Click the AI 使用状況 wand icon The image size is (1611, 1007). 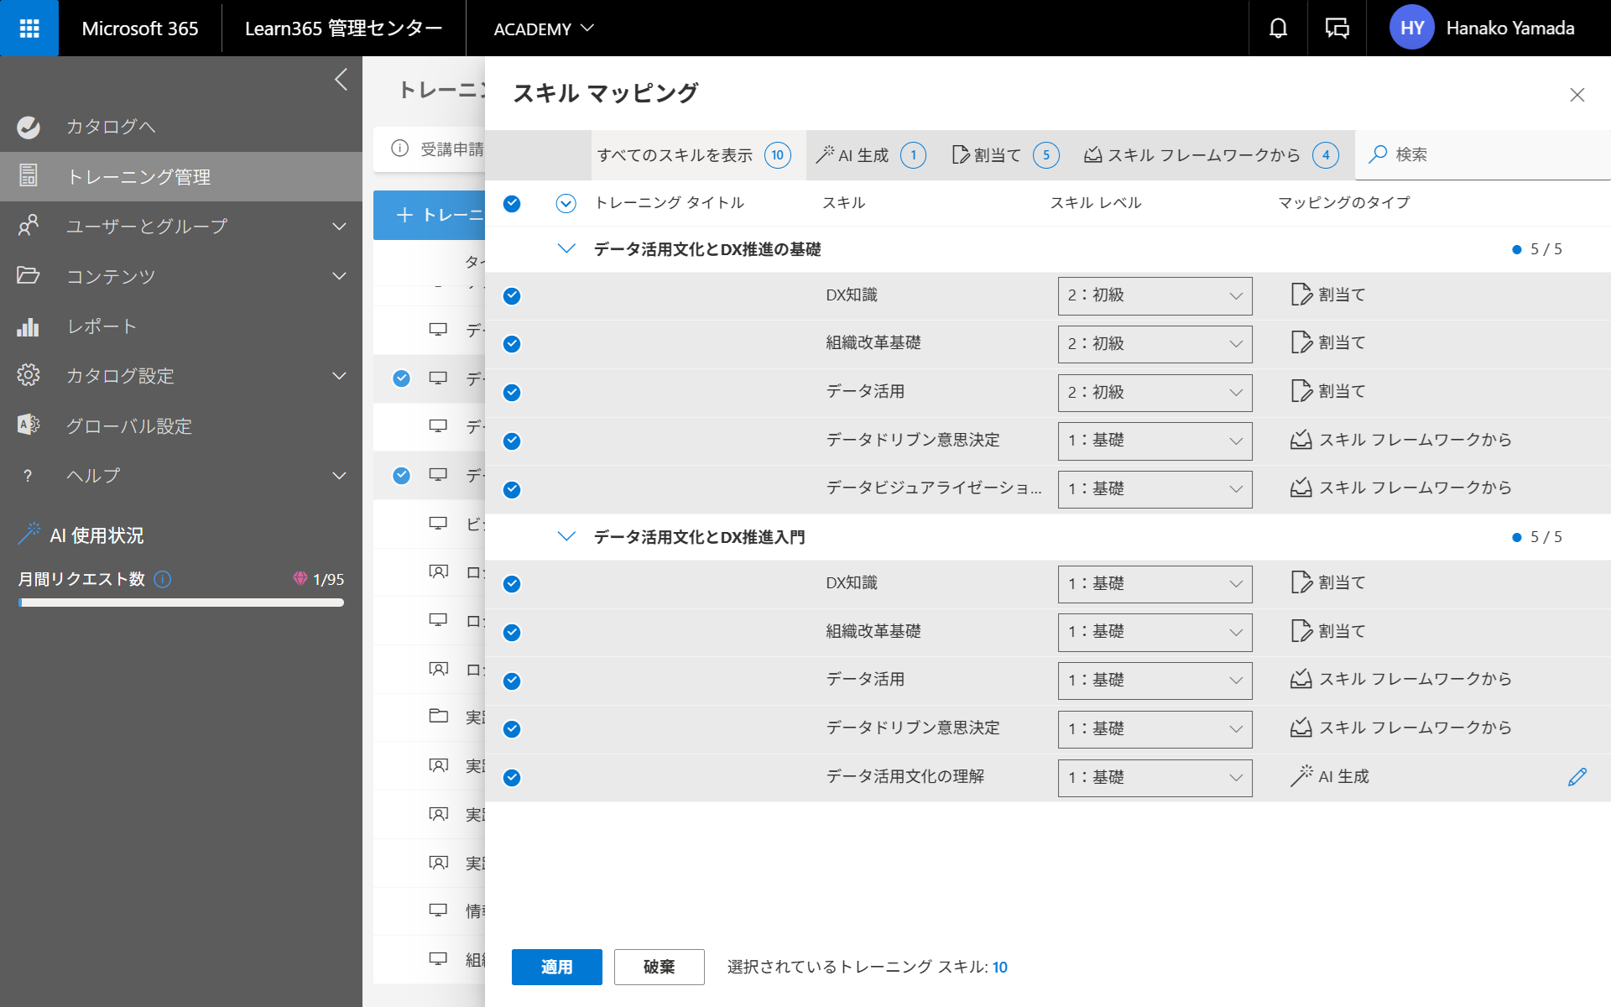tap(29, 534)
